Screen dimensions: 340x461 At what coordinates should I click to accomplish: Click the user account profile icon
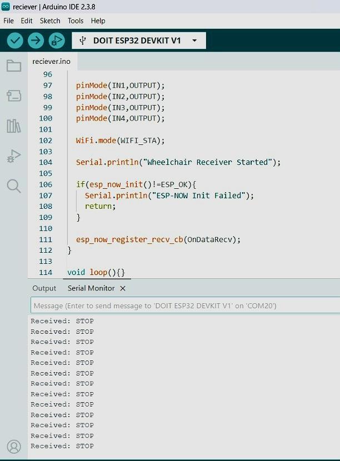click(x=14, y=447)
